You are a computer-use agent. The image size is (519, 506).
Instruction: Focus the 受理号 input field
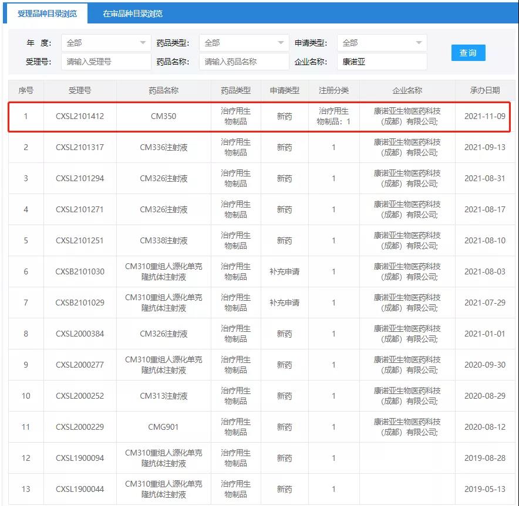pos(106,62)
